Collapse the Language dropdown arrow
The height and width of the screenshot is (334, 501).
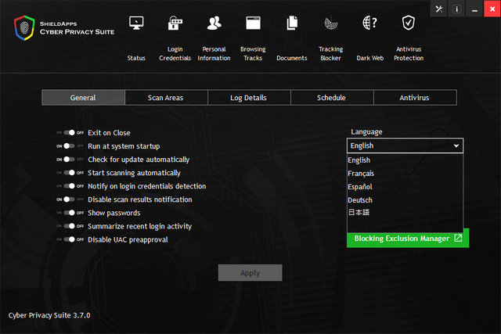pyautogui.click(x=456, y=145)
